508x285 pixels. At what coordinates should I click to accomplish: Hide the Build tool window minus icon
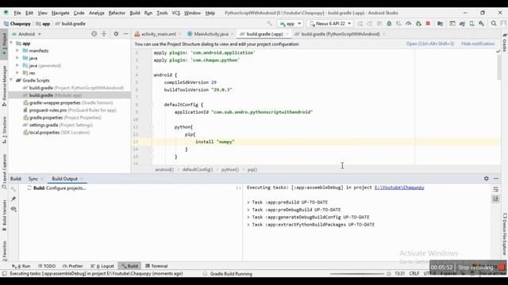pos(496,178)
